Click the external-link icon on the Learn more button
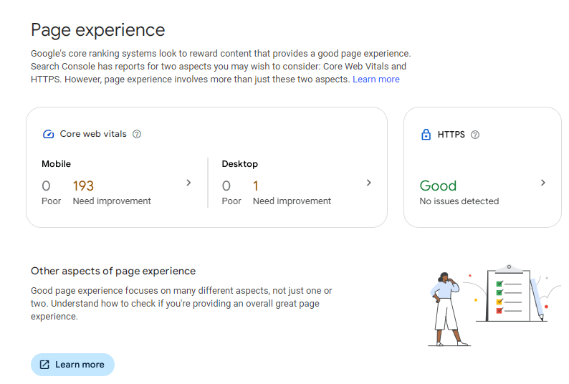 click(44, 365)
